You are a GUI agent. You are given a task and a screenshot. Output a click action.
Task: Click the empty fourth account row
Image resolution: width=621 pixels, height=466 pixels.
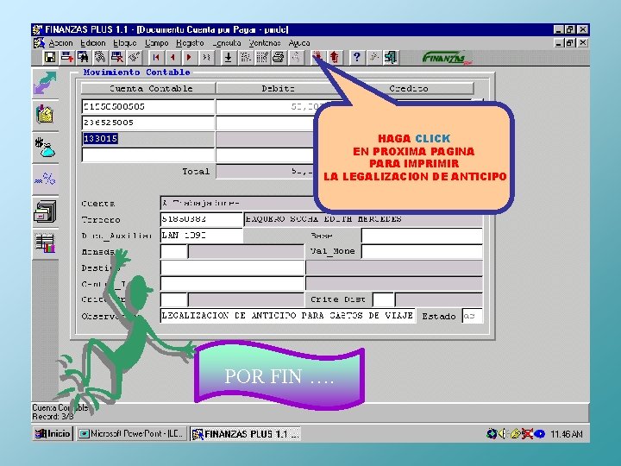point(148,155)
